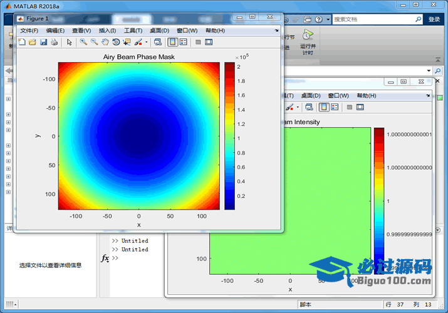Toggle Insert Legend in background figure toolbar
The height and width of the screenshot is (313, 448).
pos(335,107)
